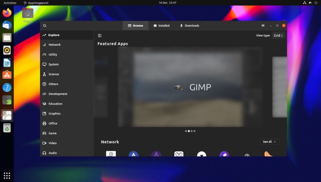Open the Science category
The image size is (321, 182).
tap(67, 74)
